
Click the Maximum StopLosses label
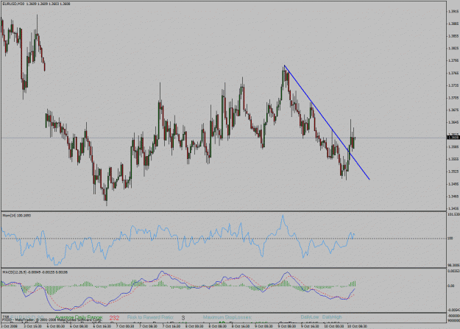(227, 317)
